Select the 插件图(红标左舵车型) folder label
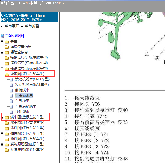Screen dimensions: 165x163 [27, 128]
